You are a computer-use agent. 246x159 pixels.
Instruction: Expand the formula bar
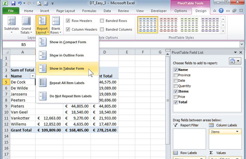[x=241, y=44]
